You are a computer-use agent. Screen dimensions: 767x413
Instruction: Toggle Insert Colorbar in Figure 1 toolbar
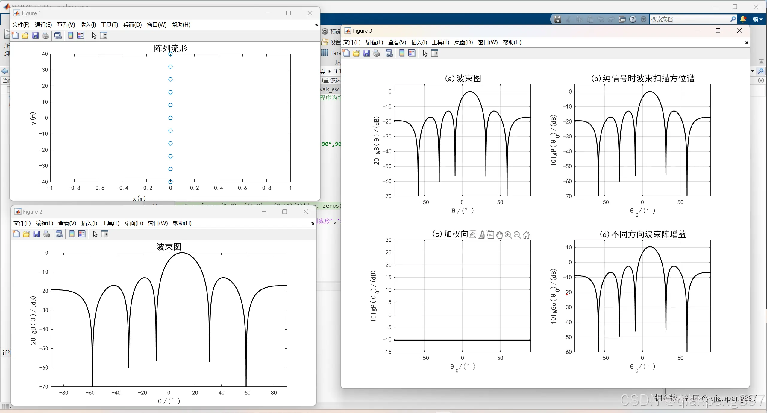pos(71,36)
